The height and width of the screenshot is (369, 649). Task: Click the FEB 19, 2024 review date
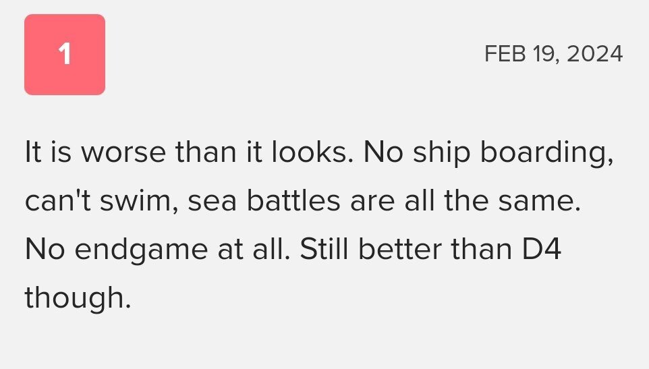(553, 54)
